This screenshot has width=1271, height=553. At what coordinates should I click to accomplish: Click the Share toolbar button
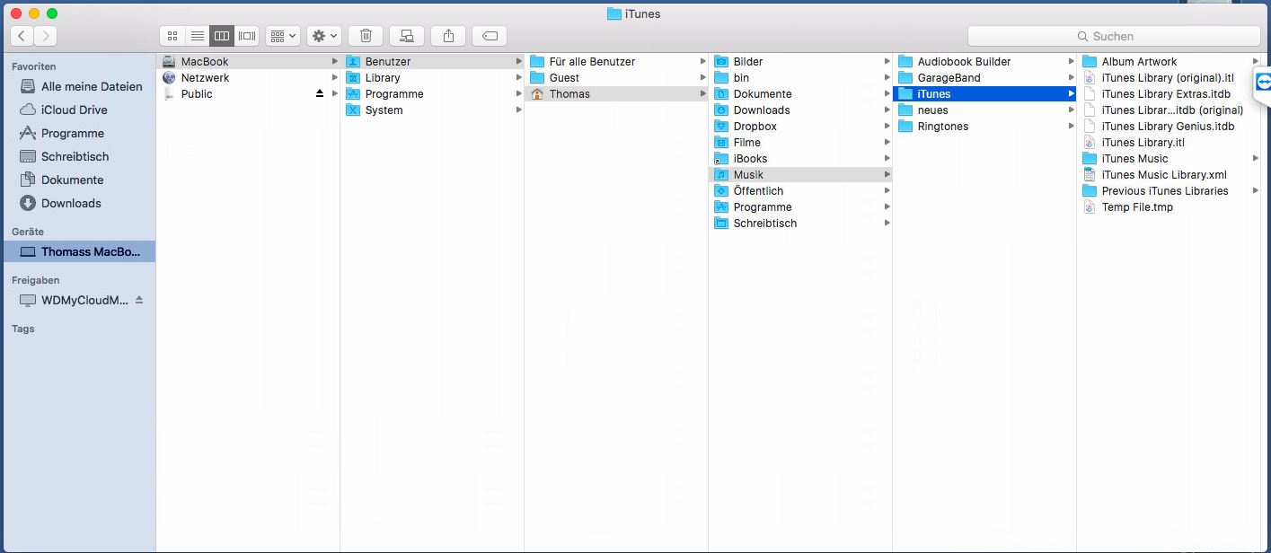coord(448,36)
